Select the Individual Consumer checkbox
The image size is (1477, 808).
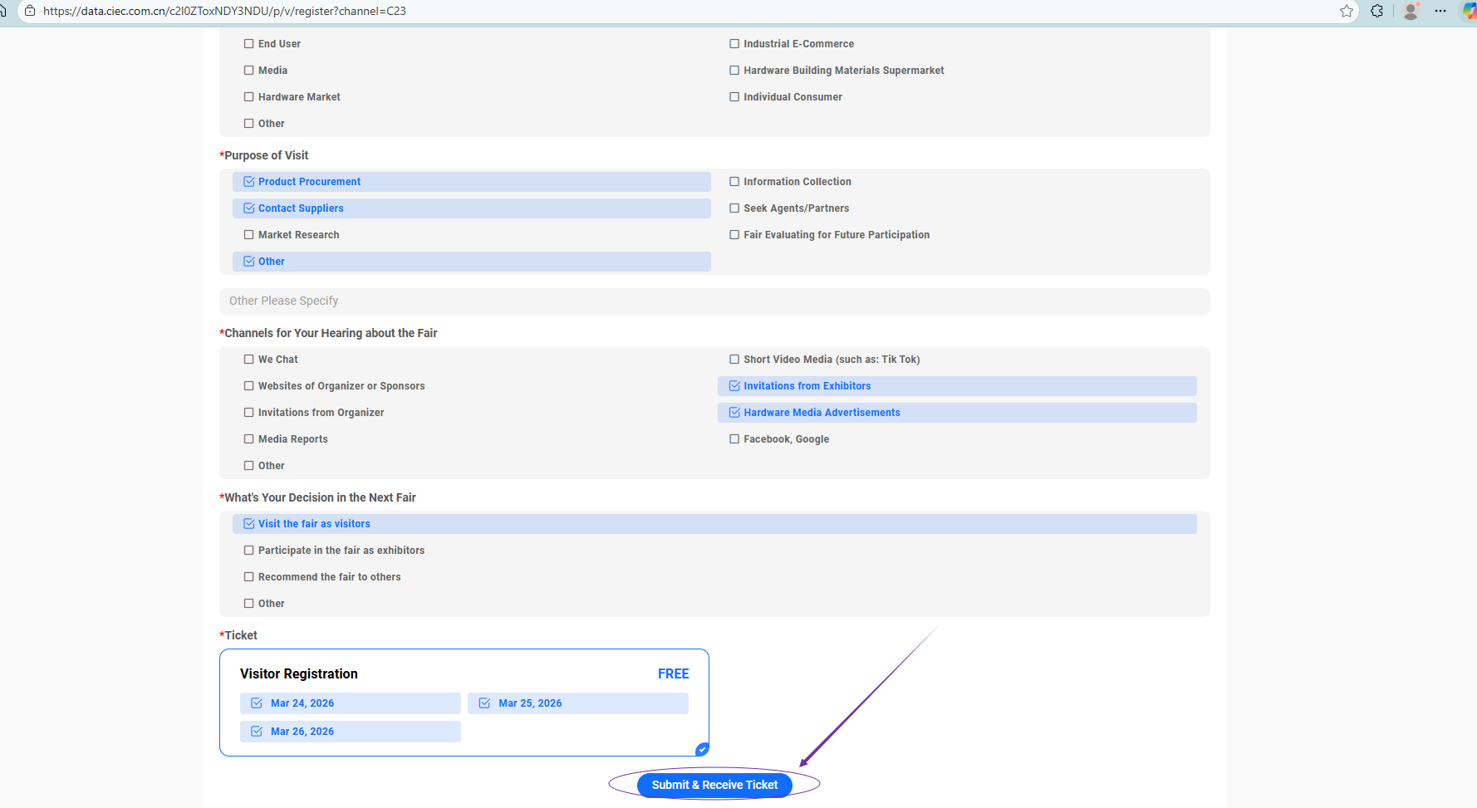coord(734,97)
